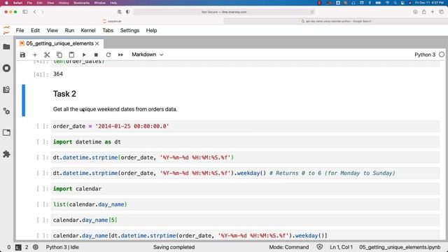Click the terminal count icon in status bar
The height and width of the screenshot is (252, 448).
tap(18, 247)
